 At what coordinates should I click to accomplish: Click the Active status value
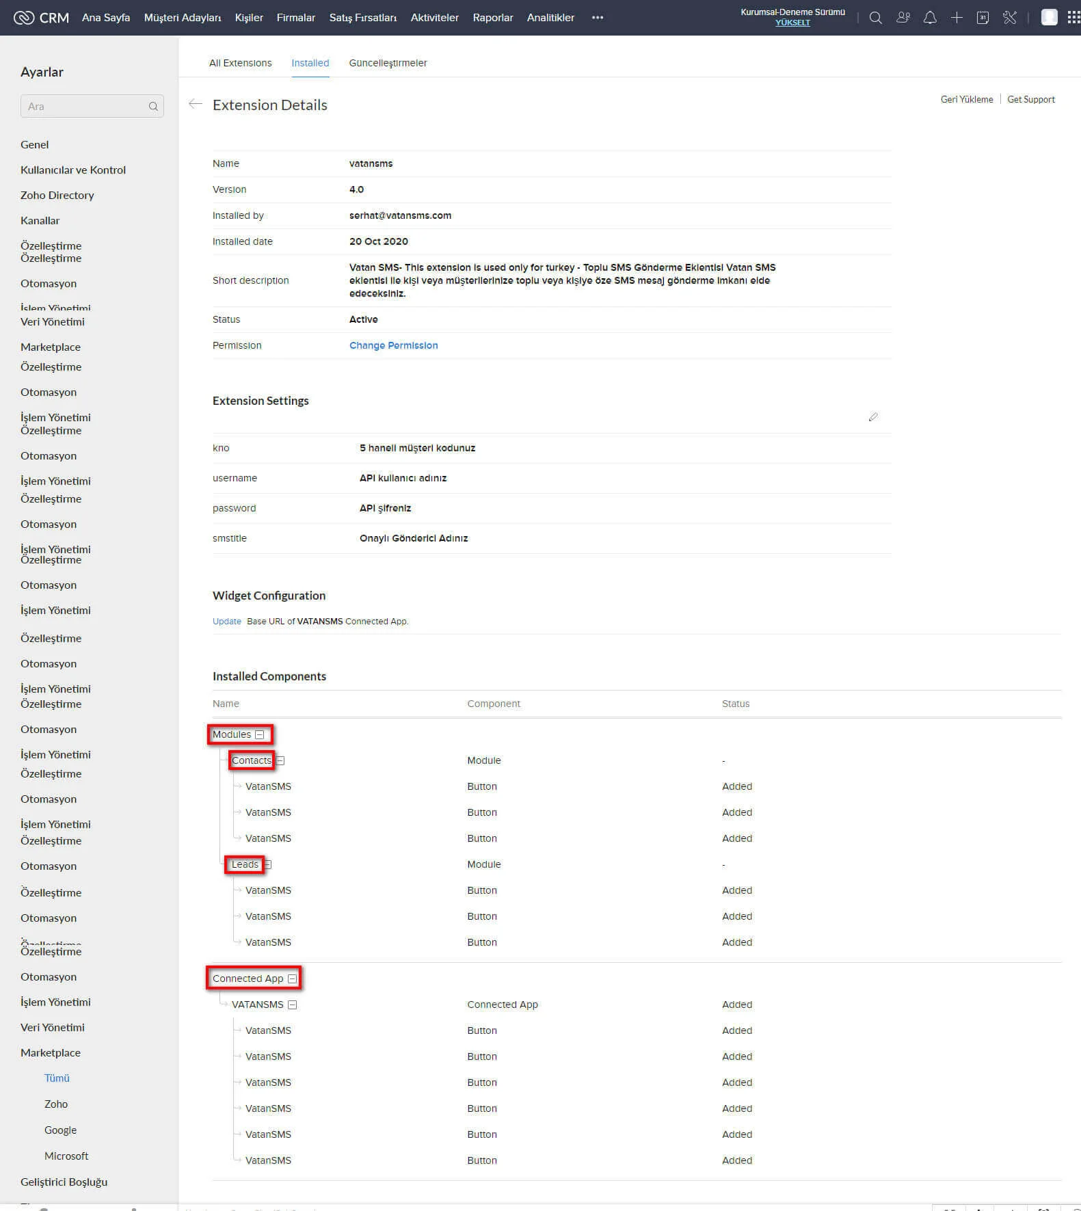click(364, 319)
